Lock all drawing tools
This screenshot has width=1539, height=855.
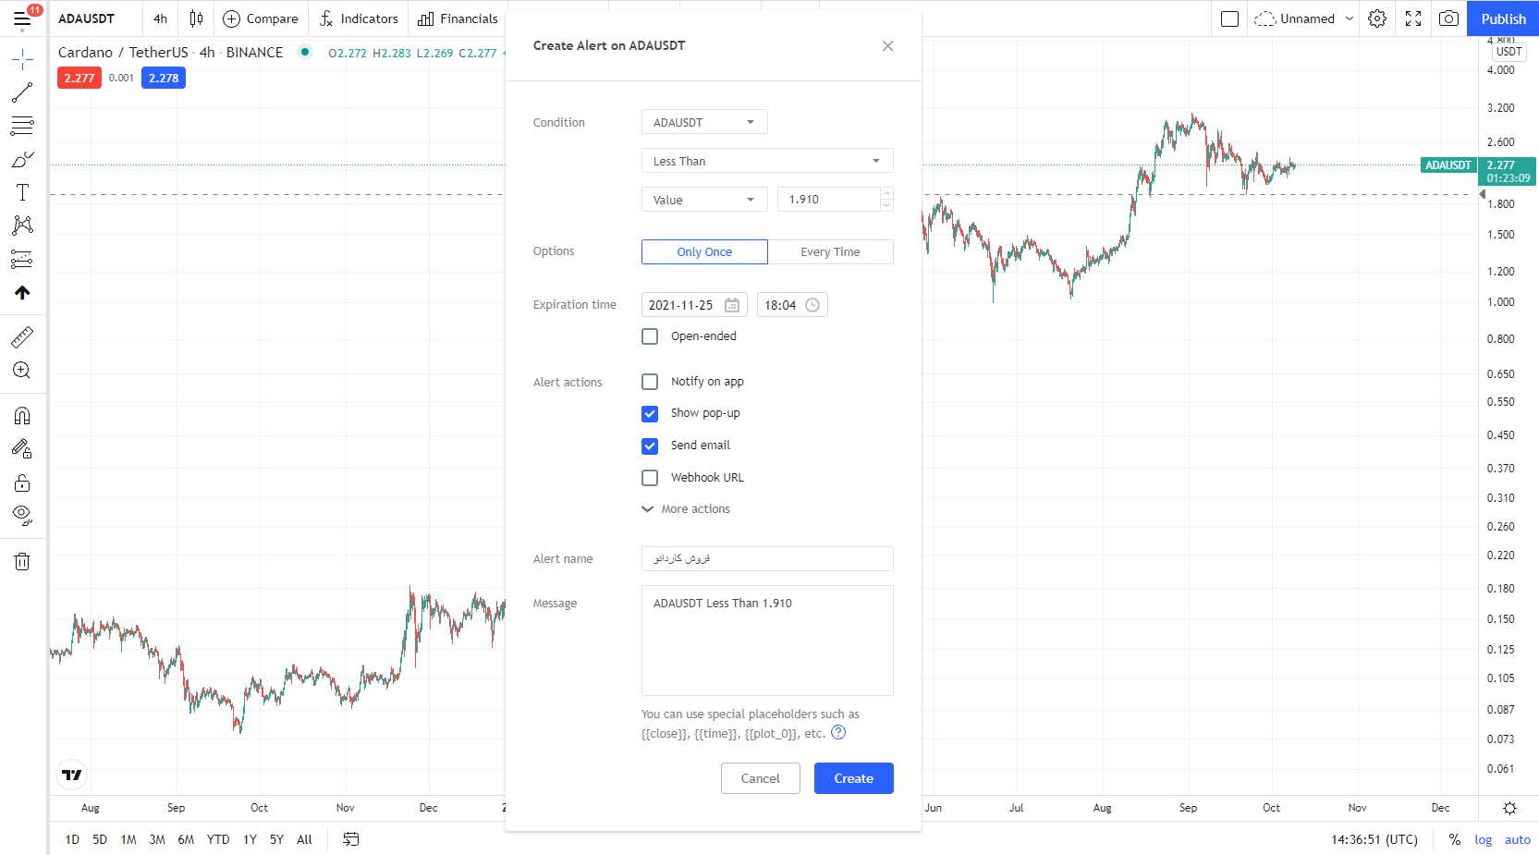(x=22, y=482)
